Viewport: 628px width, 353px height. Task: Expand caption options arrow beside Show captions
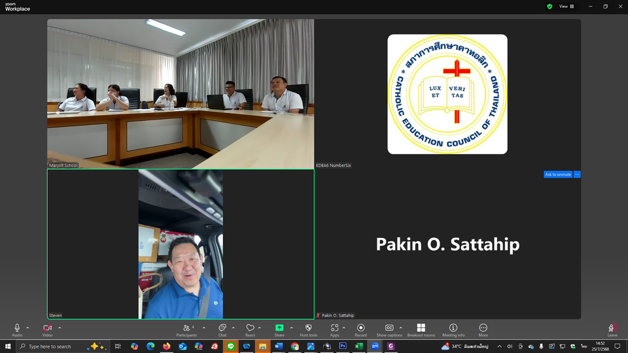point(400,328)
